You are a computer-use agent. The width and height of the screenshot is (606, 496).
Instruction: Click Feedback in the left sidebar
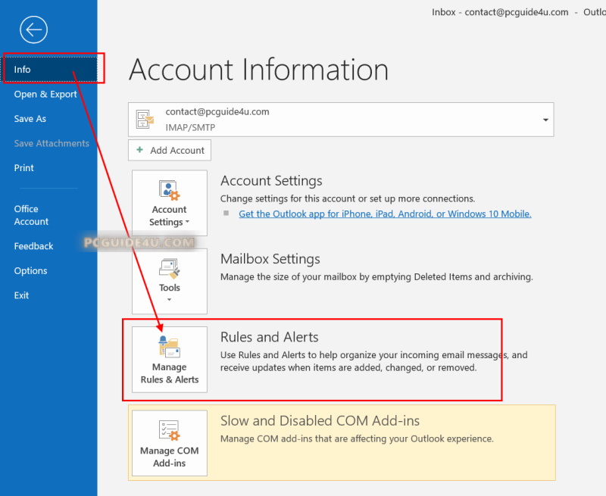(x=33, y=246)
